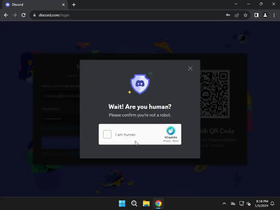Close the "Are you human" dialog

[190, 68]
